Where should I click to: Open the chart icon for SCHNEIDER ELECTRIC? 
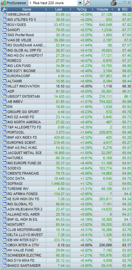[4, 255]
